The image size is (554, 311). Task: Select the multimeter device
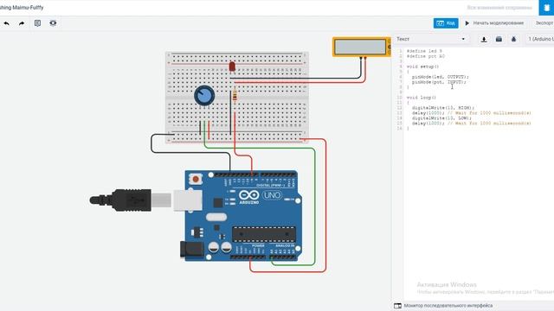361,47
